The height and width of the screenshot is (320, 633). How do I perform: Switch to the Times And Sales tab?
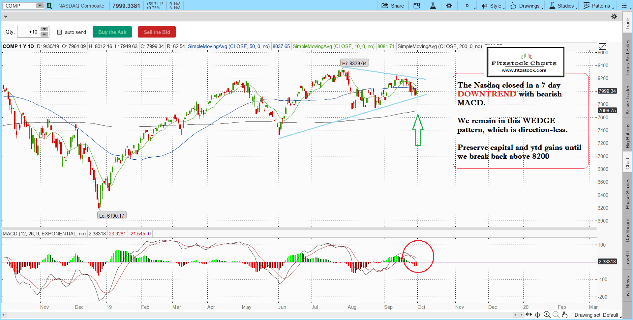[x=627, y=58]
